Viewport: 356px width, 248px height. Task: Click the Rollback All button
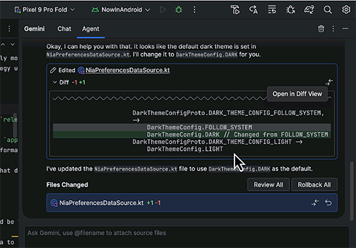click(x=314, y=185)
